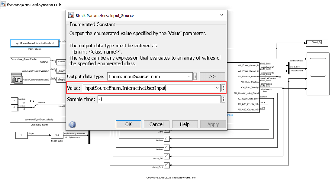Click the three-dot menu beside Value field

coord(223,88)
